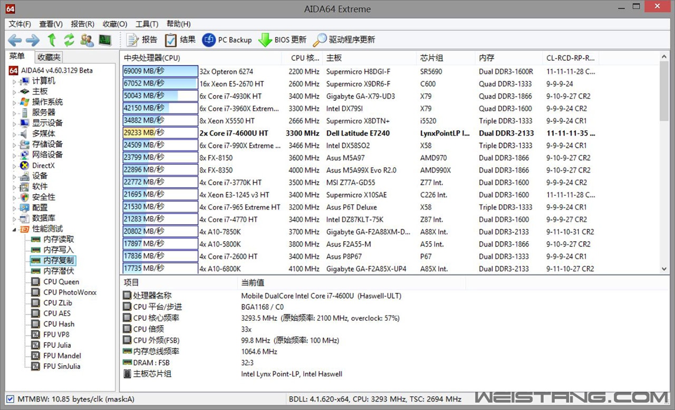Image resolution: width=675 pixels, height=410 pixels.
Task: Select the 软件 tree icon
Action: tap(24, 186)
